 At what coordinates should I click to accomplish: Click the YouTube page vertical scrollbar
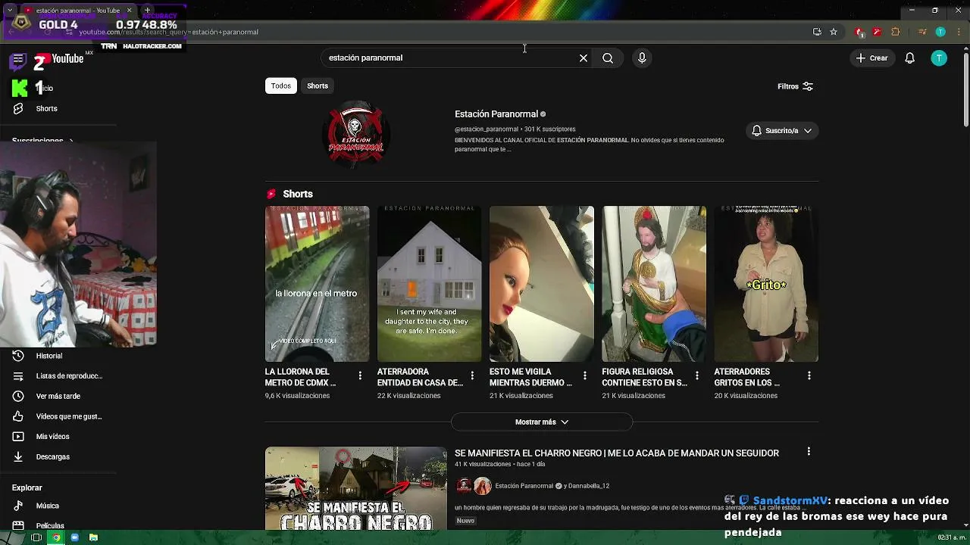pos(965,89)
